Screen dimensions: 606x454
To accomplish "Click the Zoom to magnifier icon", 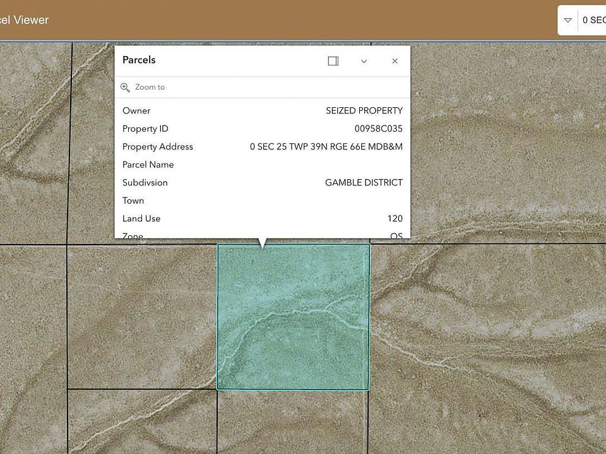I will tap(126, 88).
